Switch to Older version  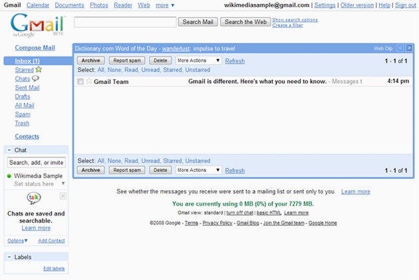click(357, 5)
